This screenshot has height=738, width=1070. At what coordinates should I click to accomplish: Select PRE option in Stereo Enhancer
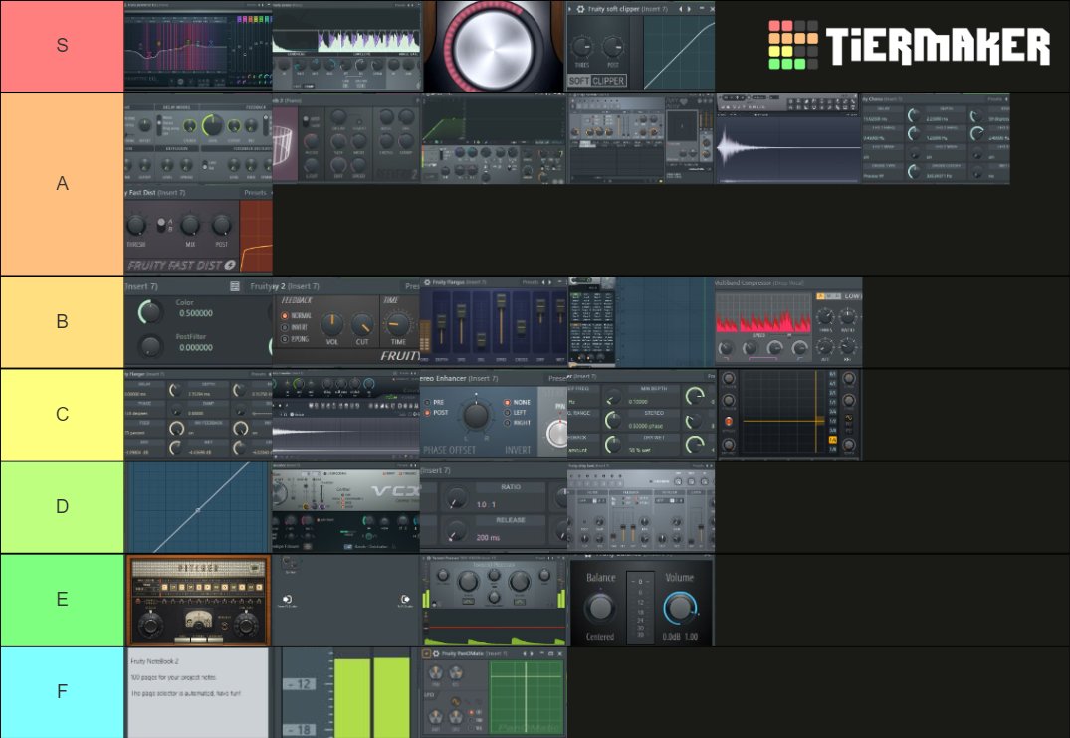(428, 402)
